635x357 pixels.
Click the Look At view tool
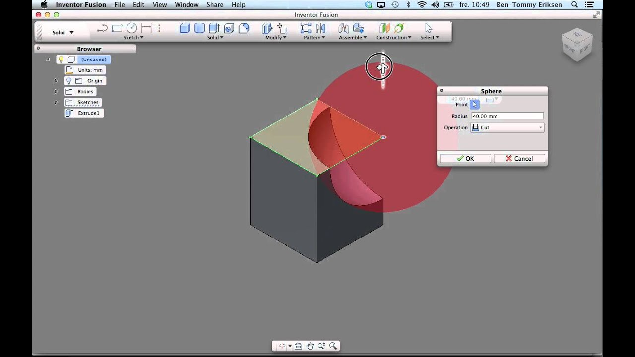[x=298, y=346]
